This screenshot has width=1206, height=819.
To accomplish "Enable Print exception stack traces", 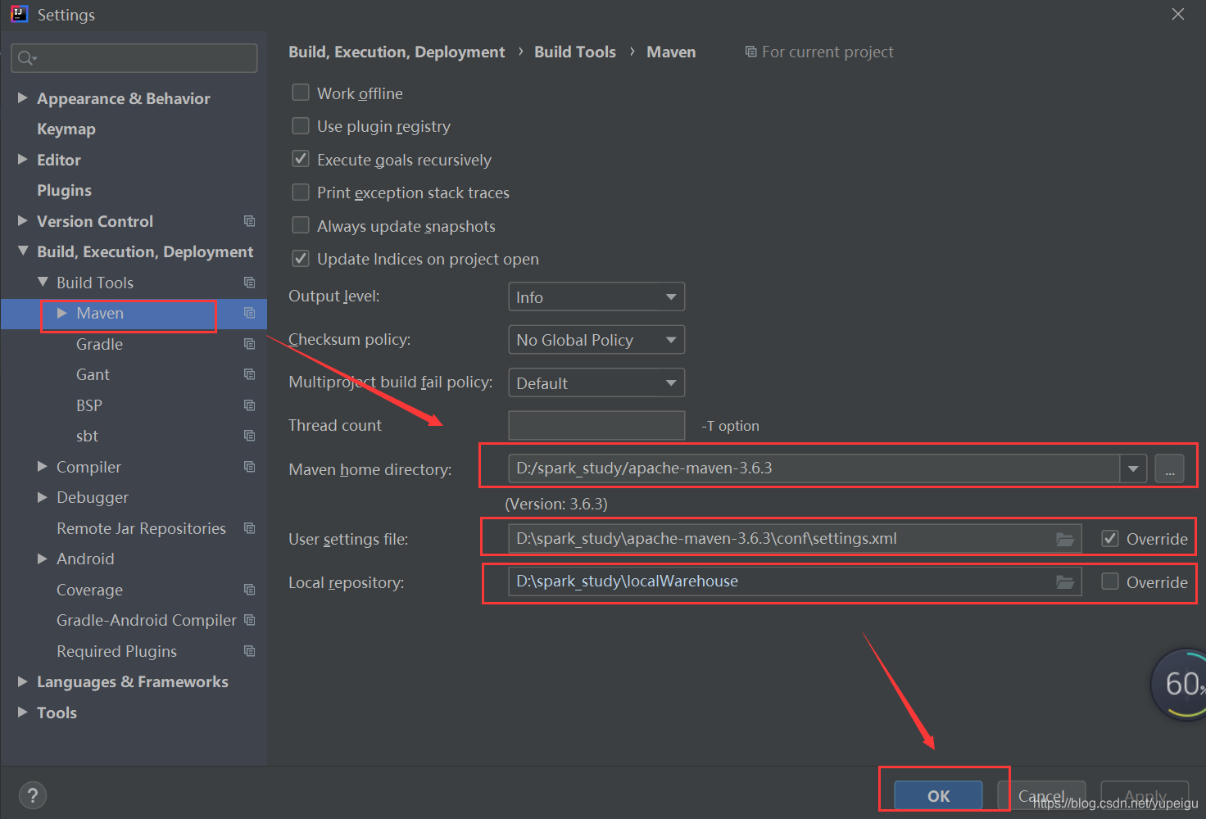I will (x=301, y=192).
